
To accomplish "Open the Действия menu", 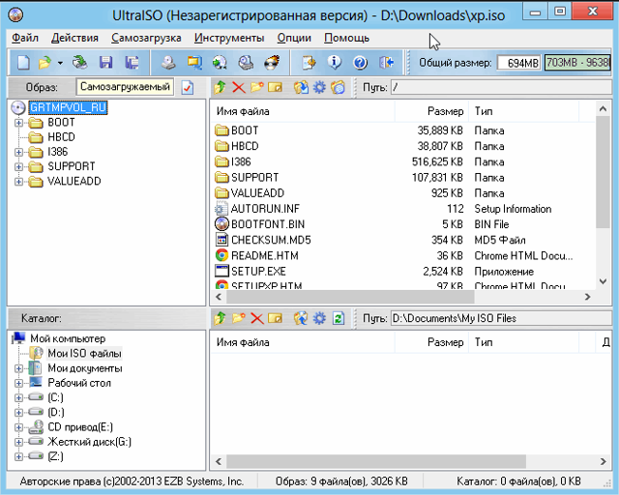I will (x=74, y=38).
